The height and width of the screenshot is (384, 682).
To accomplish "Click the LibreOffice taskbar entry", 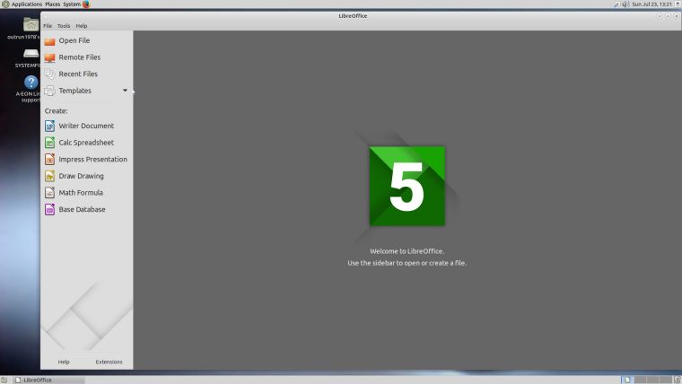I will [48, 380].
